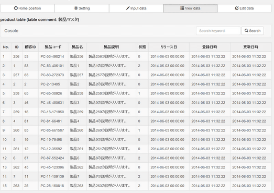
Task: Select product code PC-11-109139
Action: [x=52, y=176]
